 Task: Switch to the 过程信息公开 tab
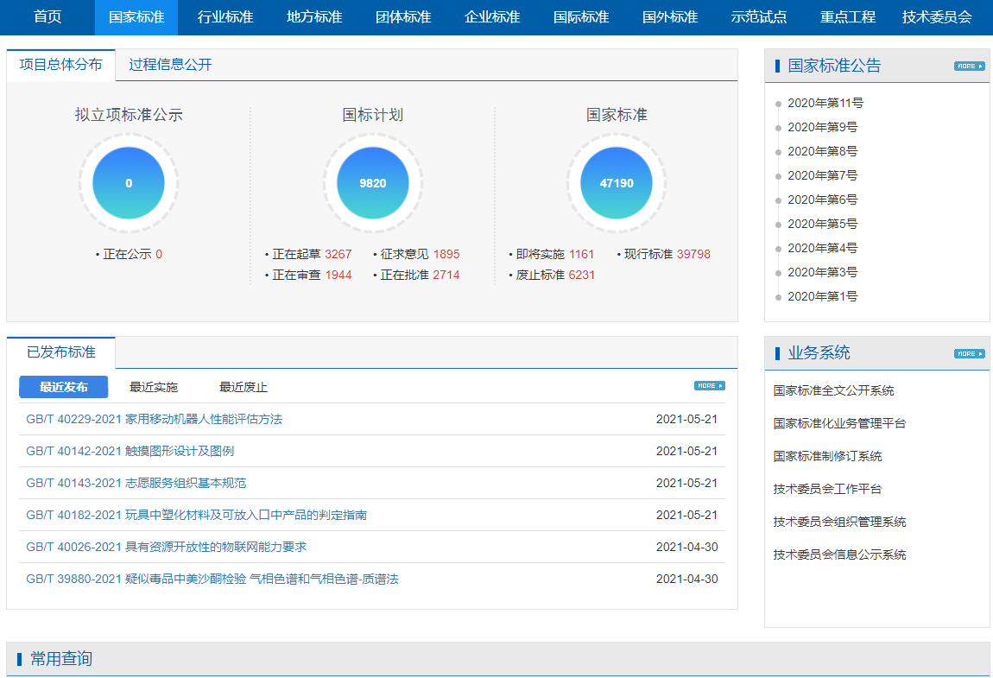169,64
